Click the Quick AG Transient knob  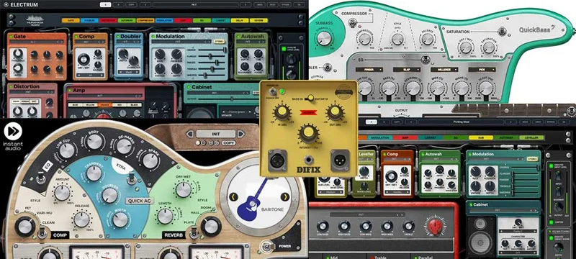(x=94, y=173)
